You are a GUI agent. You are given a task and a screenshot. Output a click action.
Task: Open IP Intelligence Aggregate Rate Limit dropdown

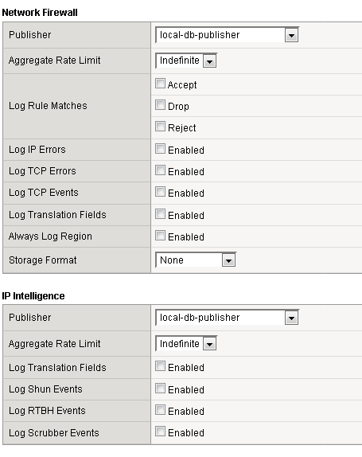tap(186, 344)
